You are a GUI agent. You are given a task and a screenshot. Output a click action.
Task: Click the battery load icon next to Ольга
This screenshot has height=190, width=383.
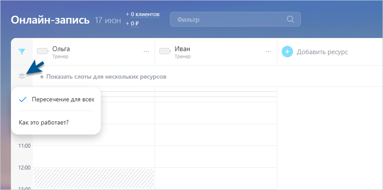43,51
